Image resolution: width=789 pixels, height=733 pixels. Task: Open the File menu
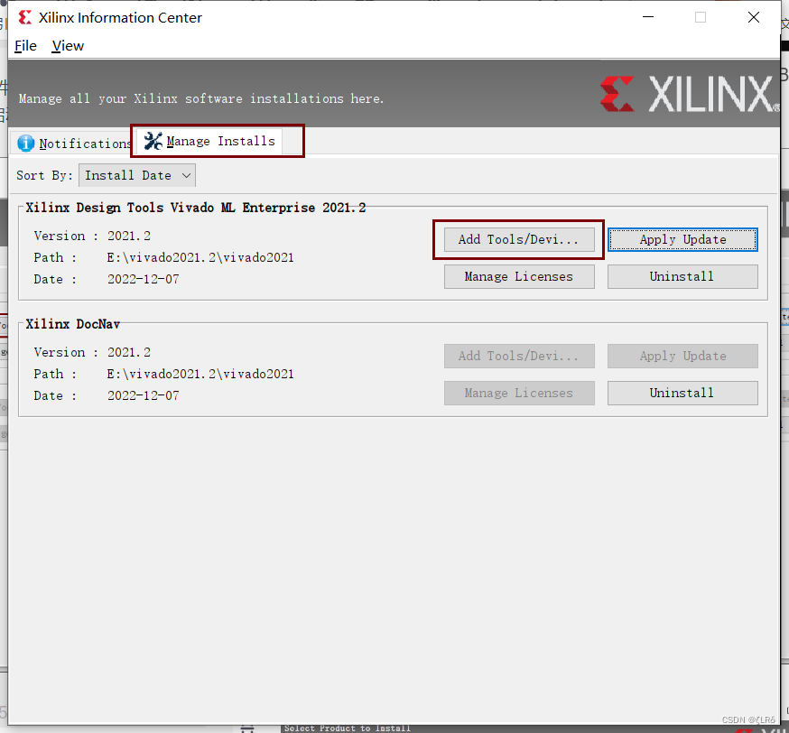(x=25, y=45)
